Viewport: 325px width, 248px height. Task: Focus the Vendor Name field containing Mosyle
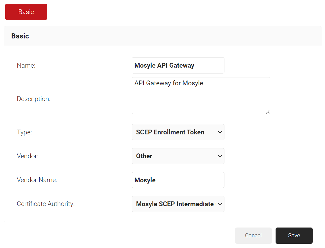(x=178, y=180)
